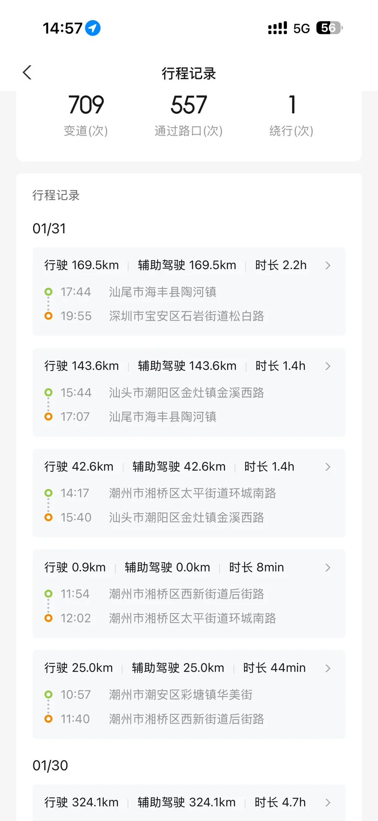The image size is (378, 821).
Task: Tap green start dot at 10:57
Action: (49, 694)
